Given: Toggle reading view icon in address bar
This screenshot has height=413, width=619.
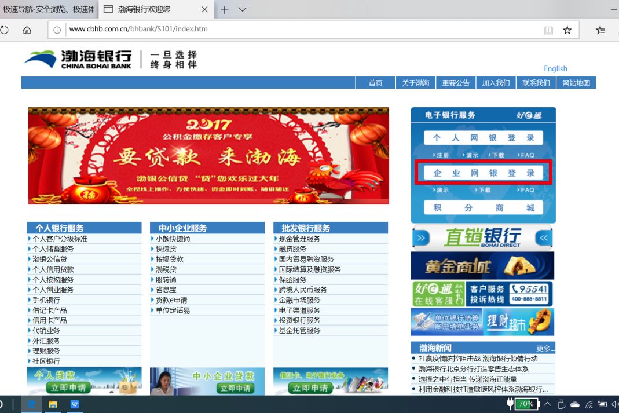Looking at the screenshot, I should coord(548,30).
